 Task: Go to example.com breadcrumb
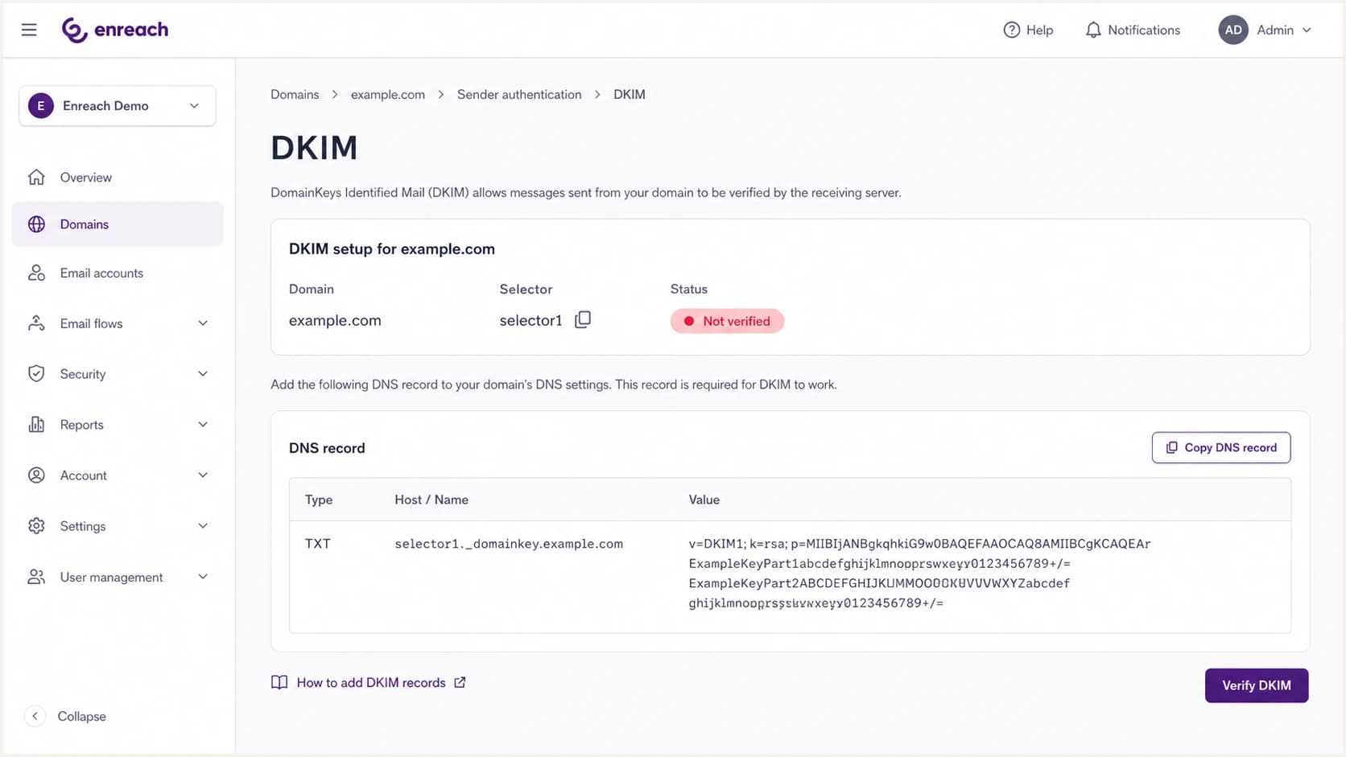click(x=387, y=94)
